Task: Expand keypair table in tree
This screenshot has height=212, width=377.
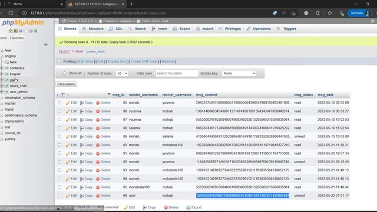Action: [2, 74]
